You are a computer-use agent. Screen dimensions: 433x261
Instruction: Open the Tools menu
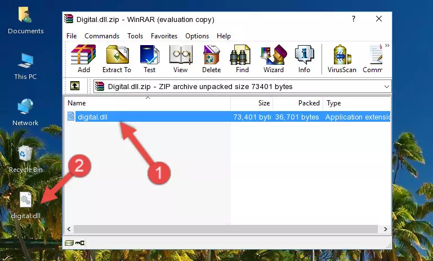tap(135, 36)
